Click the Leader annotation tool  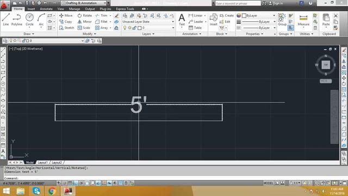click(196, 22)
